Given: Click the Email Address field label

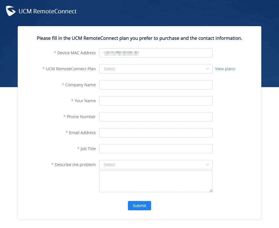Looking at the screenshot, I should tap(82, 133).
